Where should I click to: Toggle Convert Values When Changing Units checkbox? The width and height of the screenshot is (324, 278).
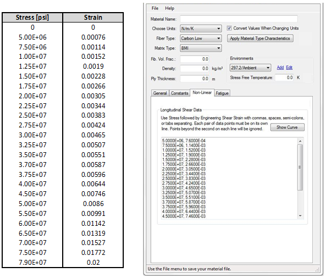[x=229, y=28]
